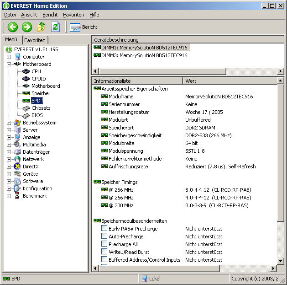
Task: Click the Computer icon in the tree
Action: point(18,57)
